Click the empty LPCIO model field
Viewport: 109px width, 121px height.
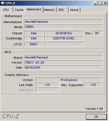[x=64, y=44]
